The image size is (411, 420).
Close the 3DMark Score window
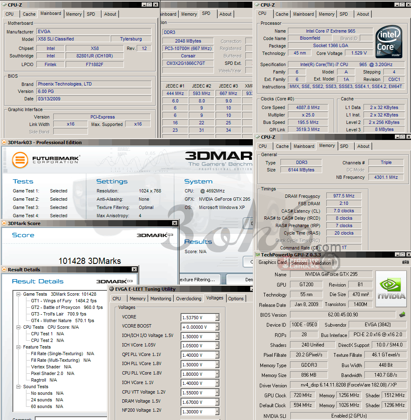pos(175,223)
